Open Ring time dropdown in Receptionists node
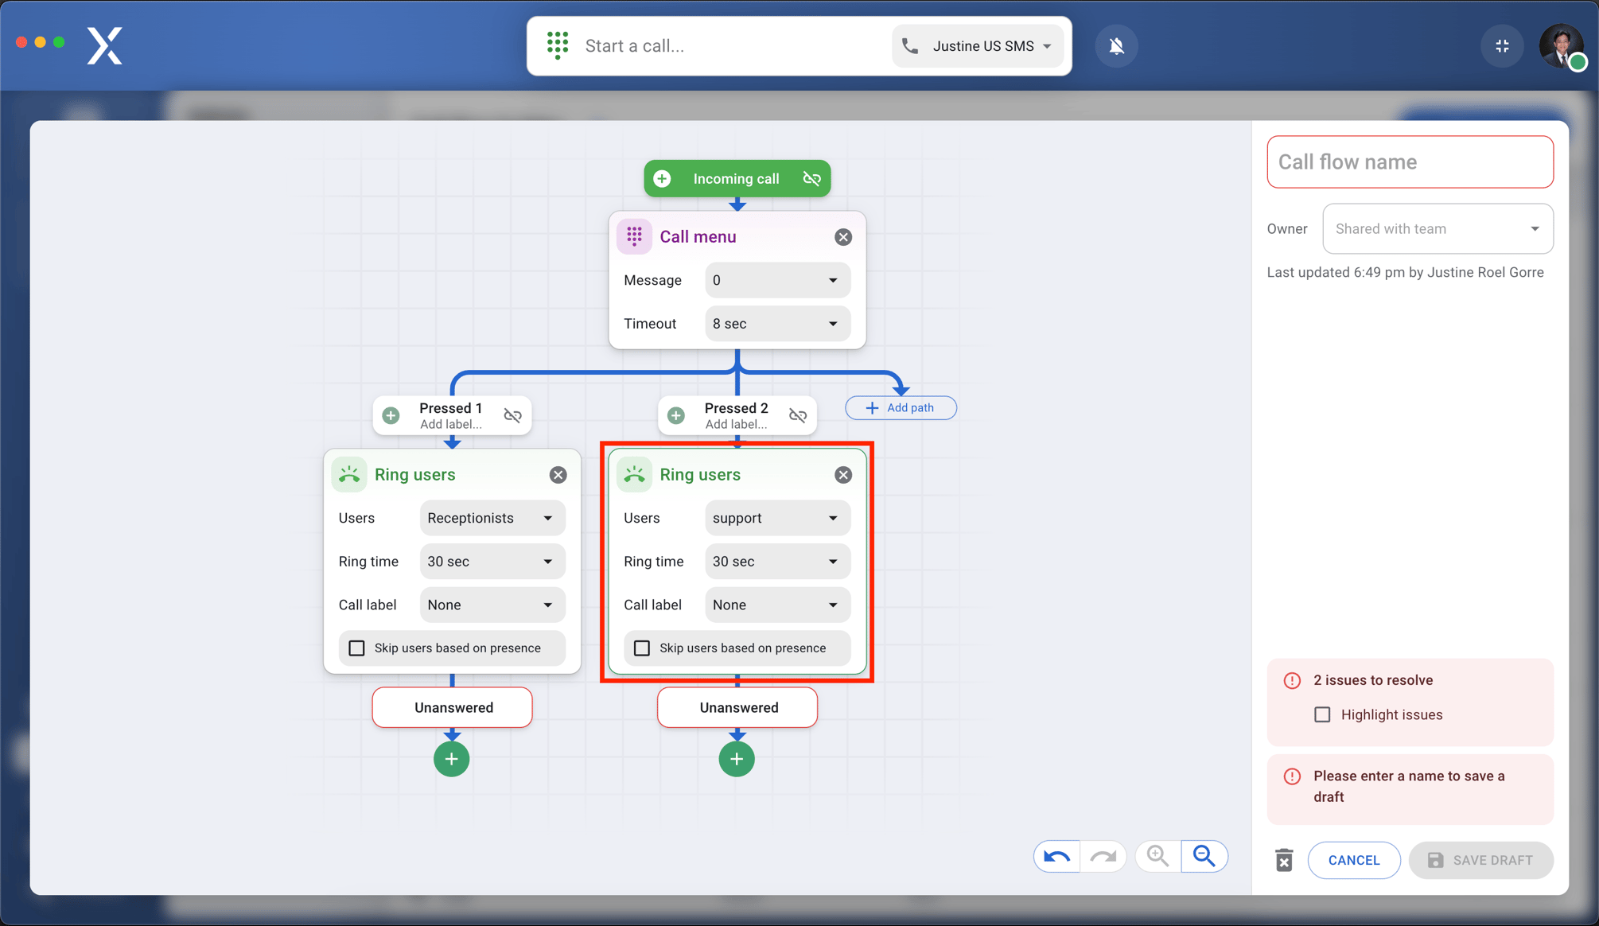Viewport: 1599px width, 926px height. [x=492, y=562]
